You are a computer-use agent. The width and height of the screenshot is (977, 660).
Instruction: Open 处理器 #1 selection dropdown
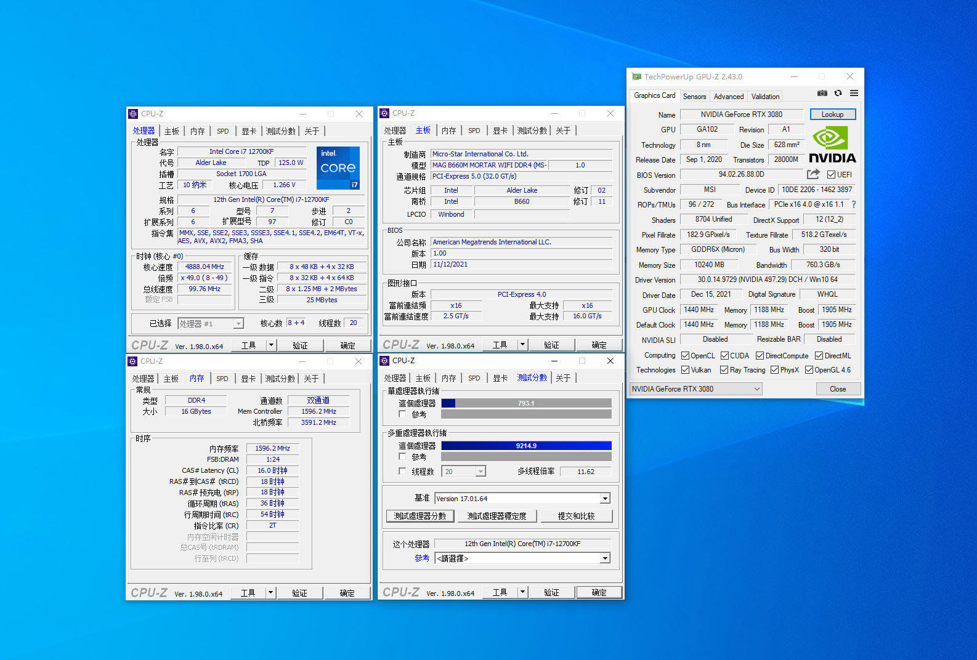click(211, 324)
